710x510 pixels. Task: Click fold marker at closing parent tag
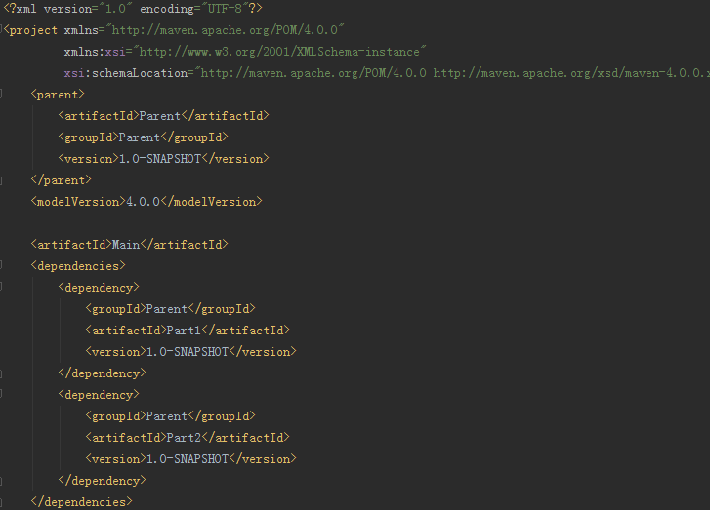tap(1, 180)
